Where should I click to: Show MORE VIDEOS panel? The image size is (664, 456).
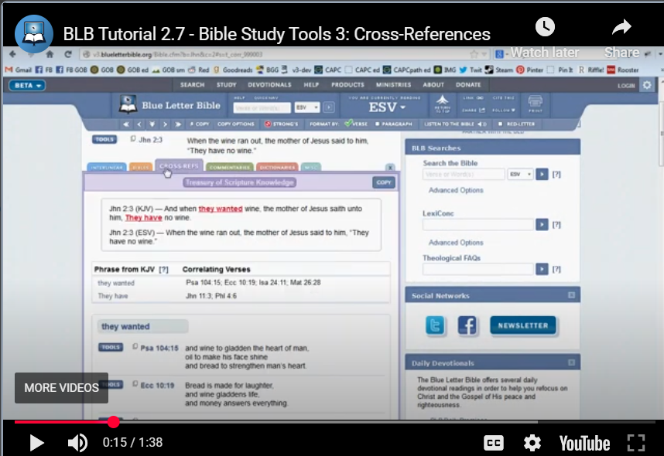point(61,388)
